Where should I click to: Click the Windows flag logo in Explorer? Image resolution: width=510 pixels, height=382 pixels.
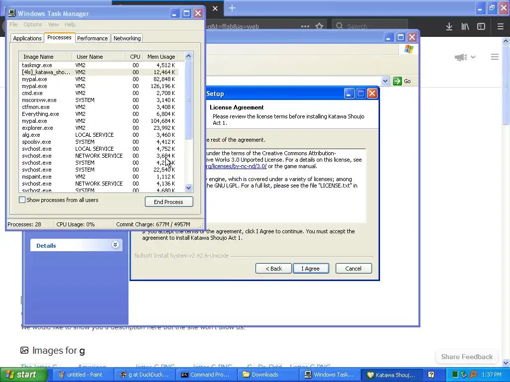(408, 49)
